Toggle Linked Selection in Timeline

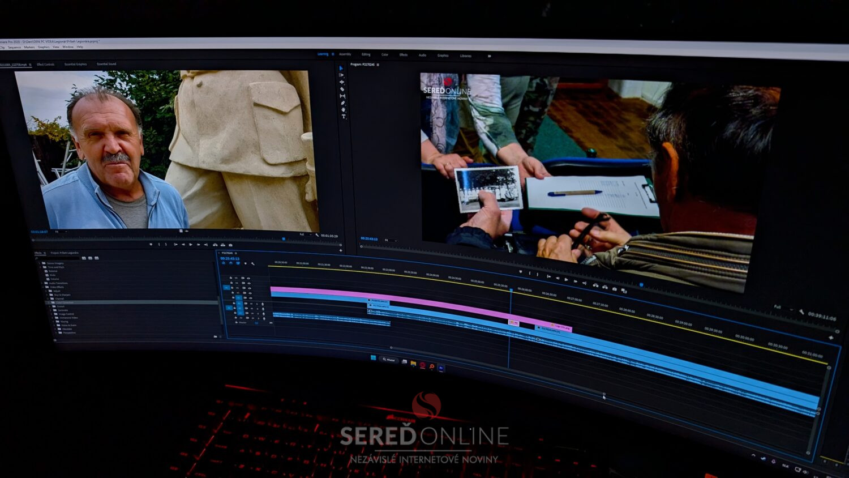(x=238, y=263)
